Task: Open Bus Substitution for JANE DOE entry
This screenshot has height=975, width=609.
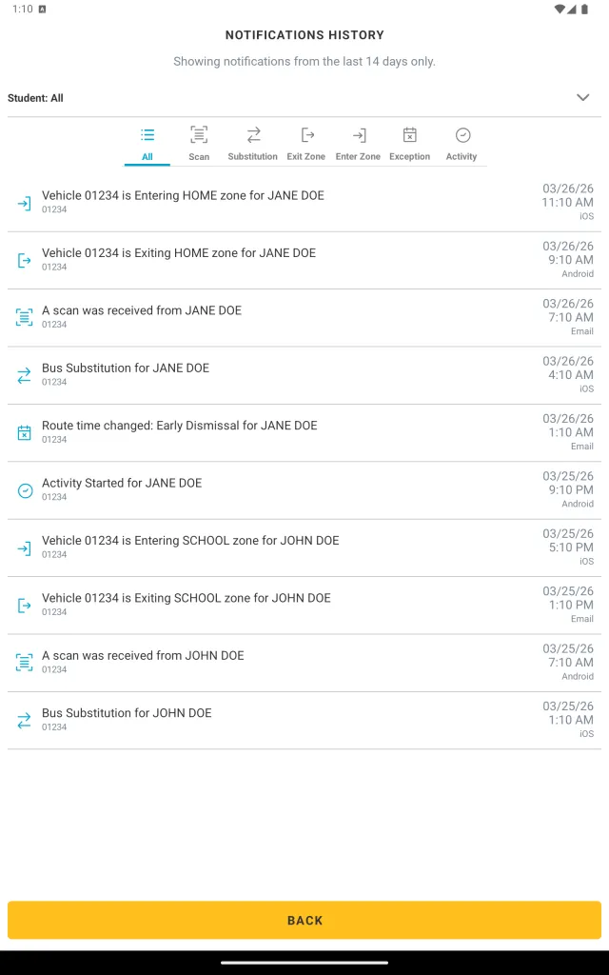Action: point(304,375)
